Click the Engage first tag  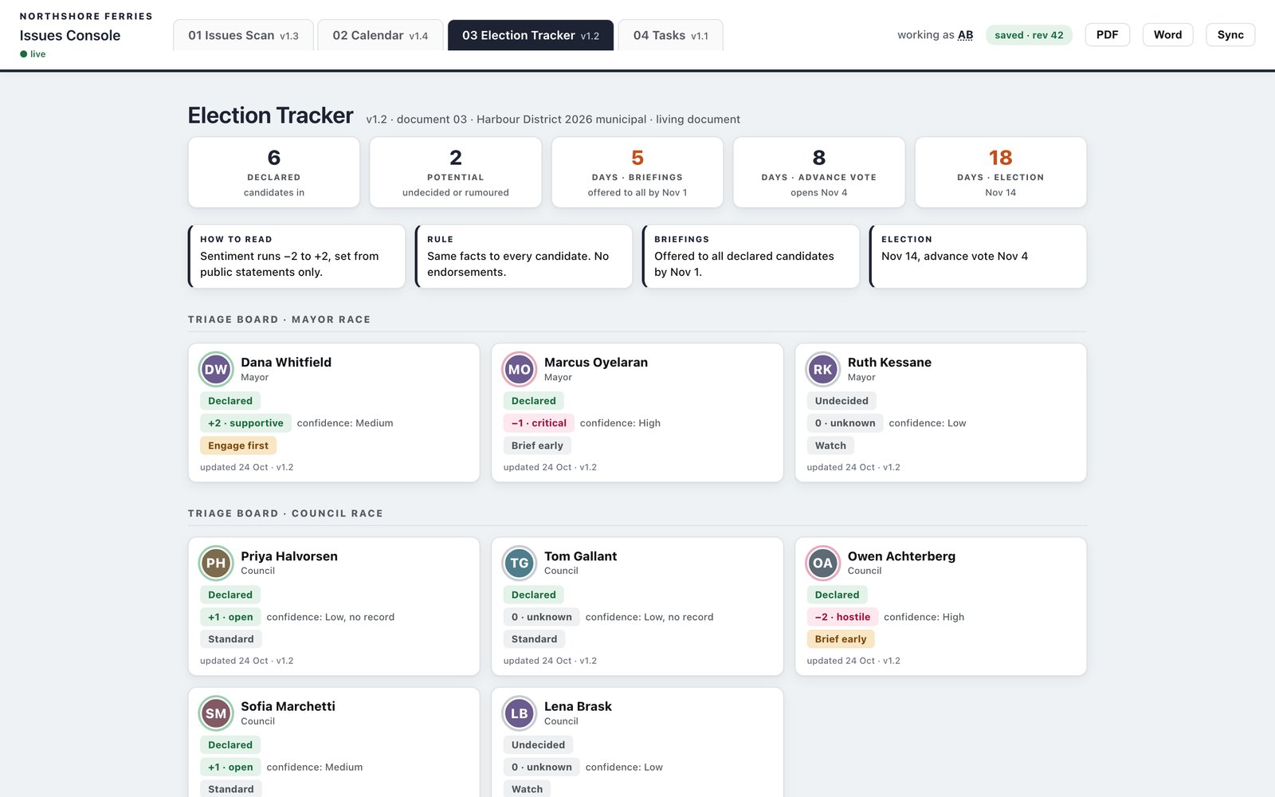coord(238,446)
